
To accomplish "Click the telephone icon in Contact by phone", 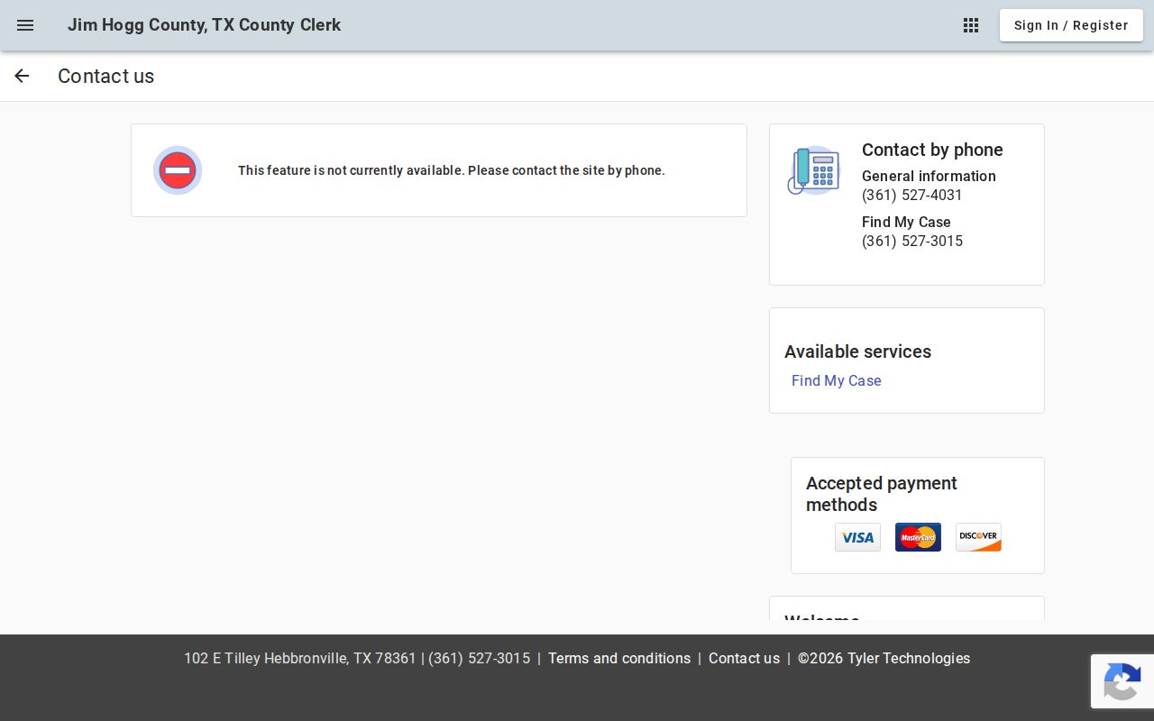I will pyautogui.click(x=813, y=170).
